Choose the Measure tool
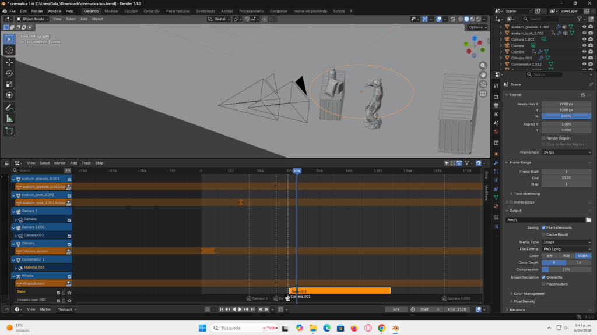Viewport: 597px width, 335px height. [9, 118]
